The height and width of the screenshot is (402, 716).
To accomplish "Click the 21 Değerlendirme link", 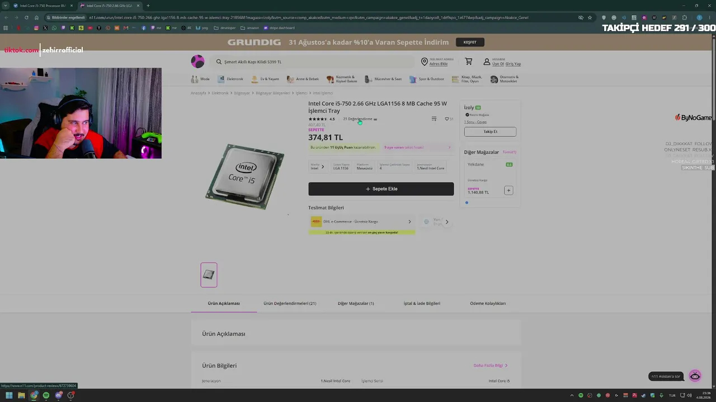I will pyautogui.click(x=357, y=119).
